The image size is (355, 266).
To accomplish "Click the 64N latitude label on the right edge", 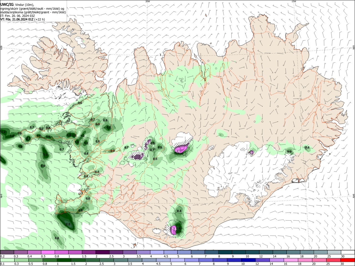I will [354, 196].
